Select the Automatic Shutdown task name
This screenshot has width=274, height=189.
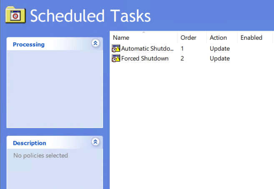(x=147, y=49)
